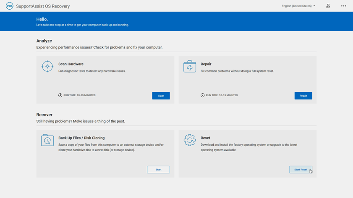Click the Dell logo in the header
The width and height of the screenshot is (353, 198).
9,6
